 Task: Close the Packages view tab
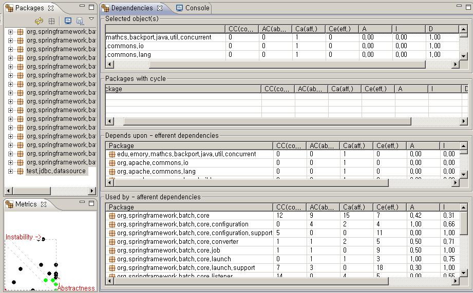coord(51,8)
